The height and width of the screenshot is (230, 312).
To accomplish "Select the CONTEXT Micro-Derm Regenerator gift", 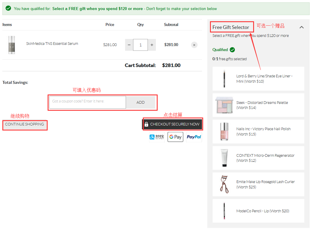I will point(258,158).
